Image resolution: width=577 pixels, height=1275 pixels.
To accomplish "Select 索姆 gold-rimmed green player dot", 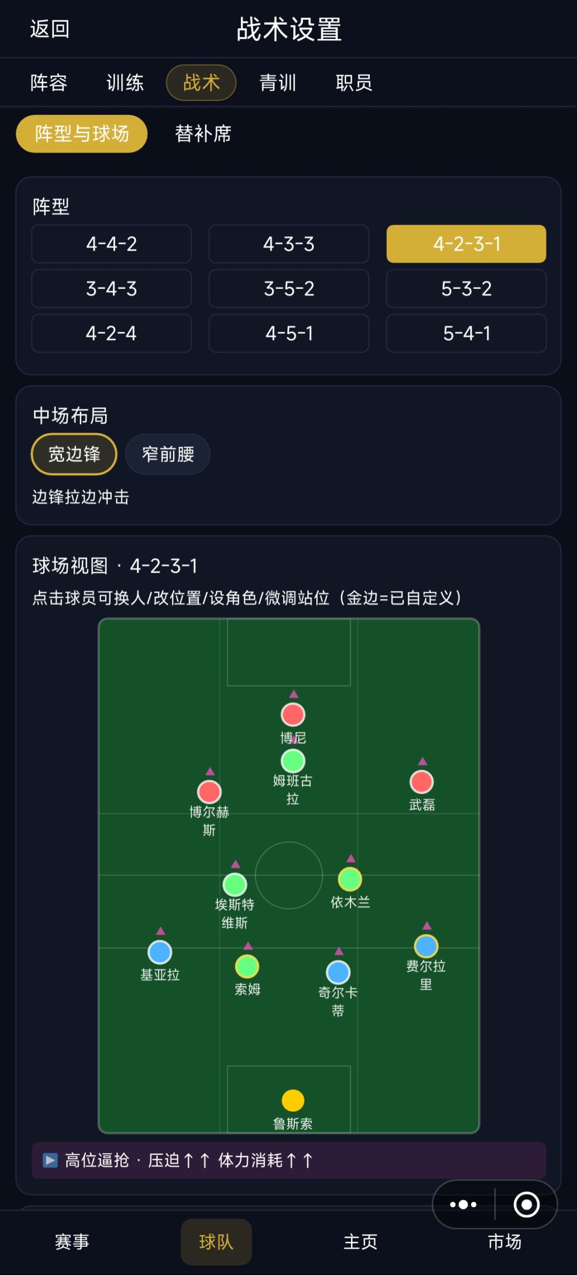I will coord(247,966).
